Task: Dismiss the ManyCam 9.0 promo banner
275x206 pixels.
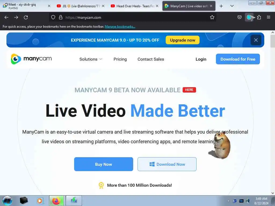Action: point(256,40)
